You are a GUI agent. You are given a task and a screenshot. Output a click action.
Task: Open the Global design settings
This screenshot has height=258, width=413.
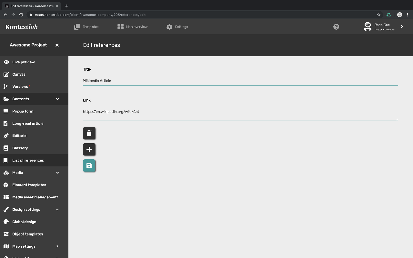coord(24,222)
